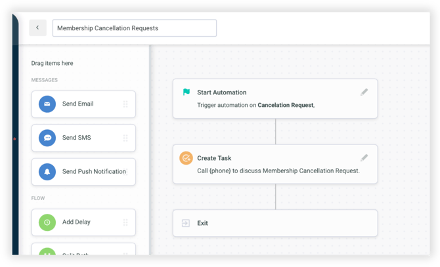Select the Start Automation title text

point(221,92)
